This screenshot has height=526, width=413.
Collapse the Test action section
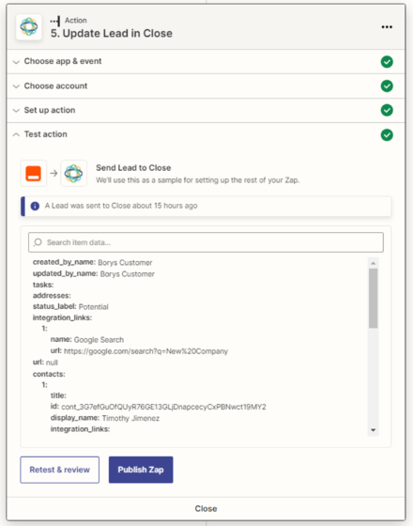(206, 134)
